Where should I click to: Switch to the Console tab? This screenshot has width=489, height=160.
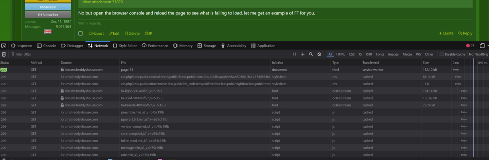(x=47, y=46)
